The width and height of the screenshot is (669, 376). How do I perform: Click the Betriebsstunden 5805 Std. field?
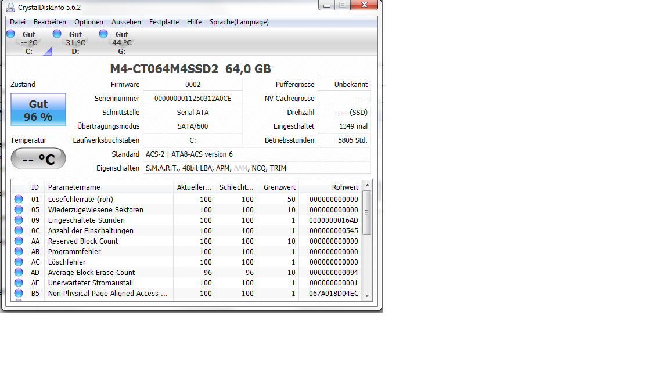344,140
